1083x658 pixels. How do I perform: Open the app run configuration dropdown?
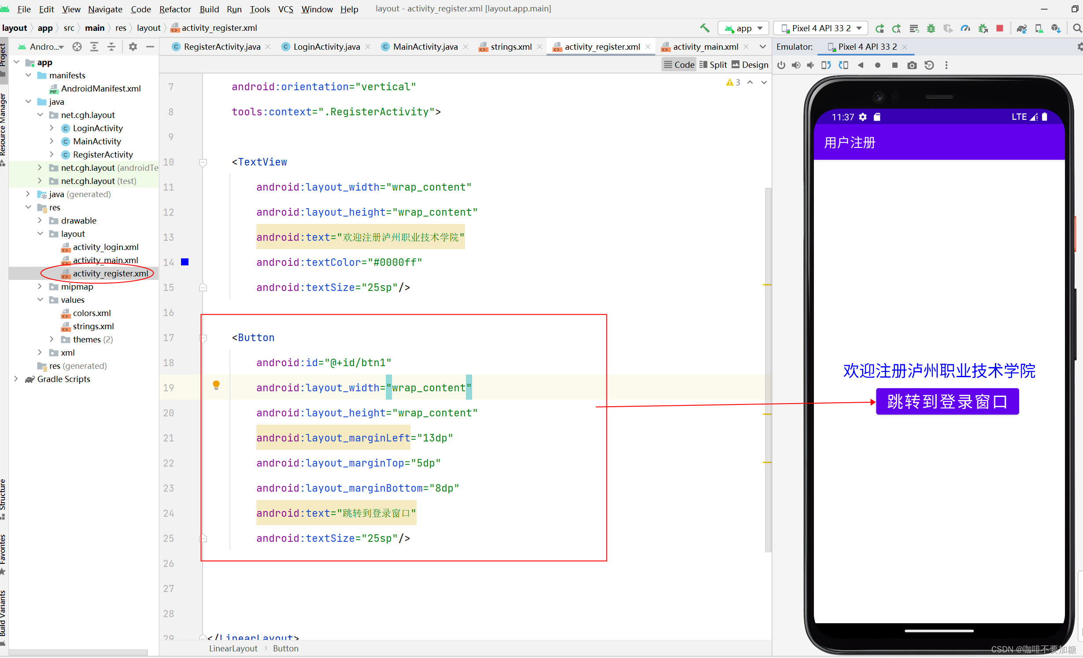tap(743, 28)
